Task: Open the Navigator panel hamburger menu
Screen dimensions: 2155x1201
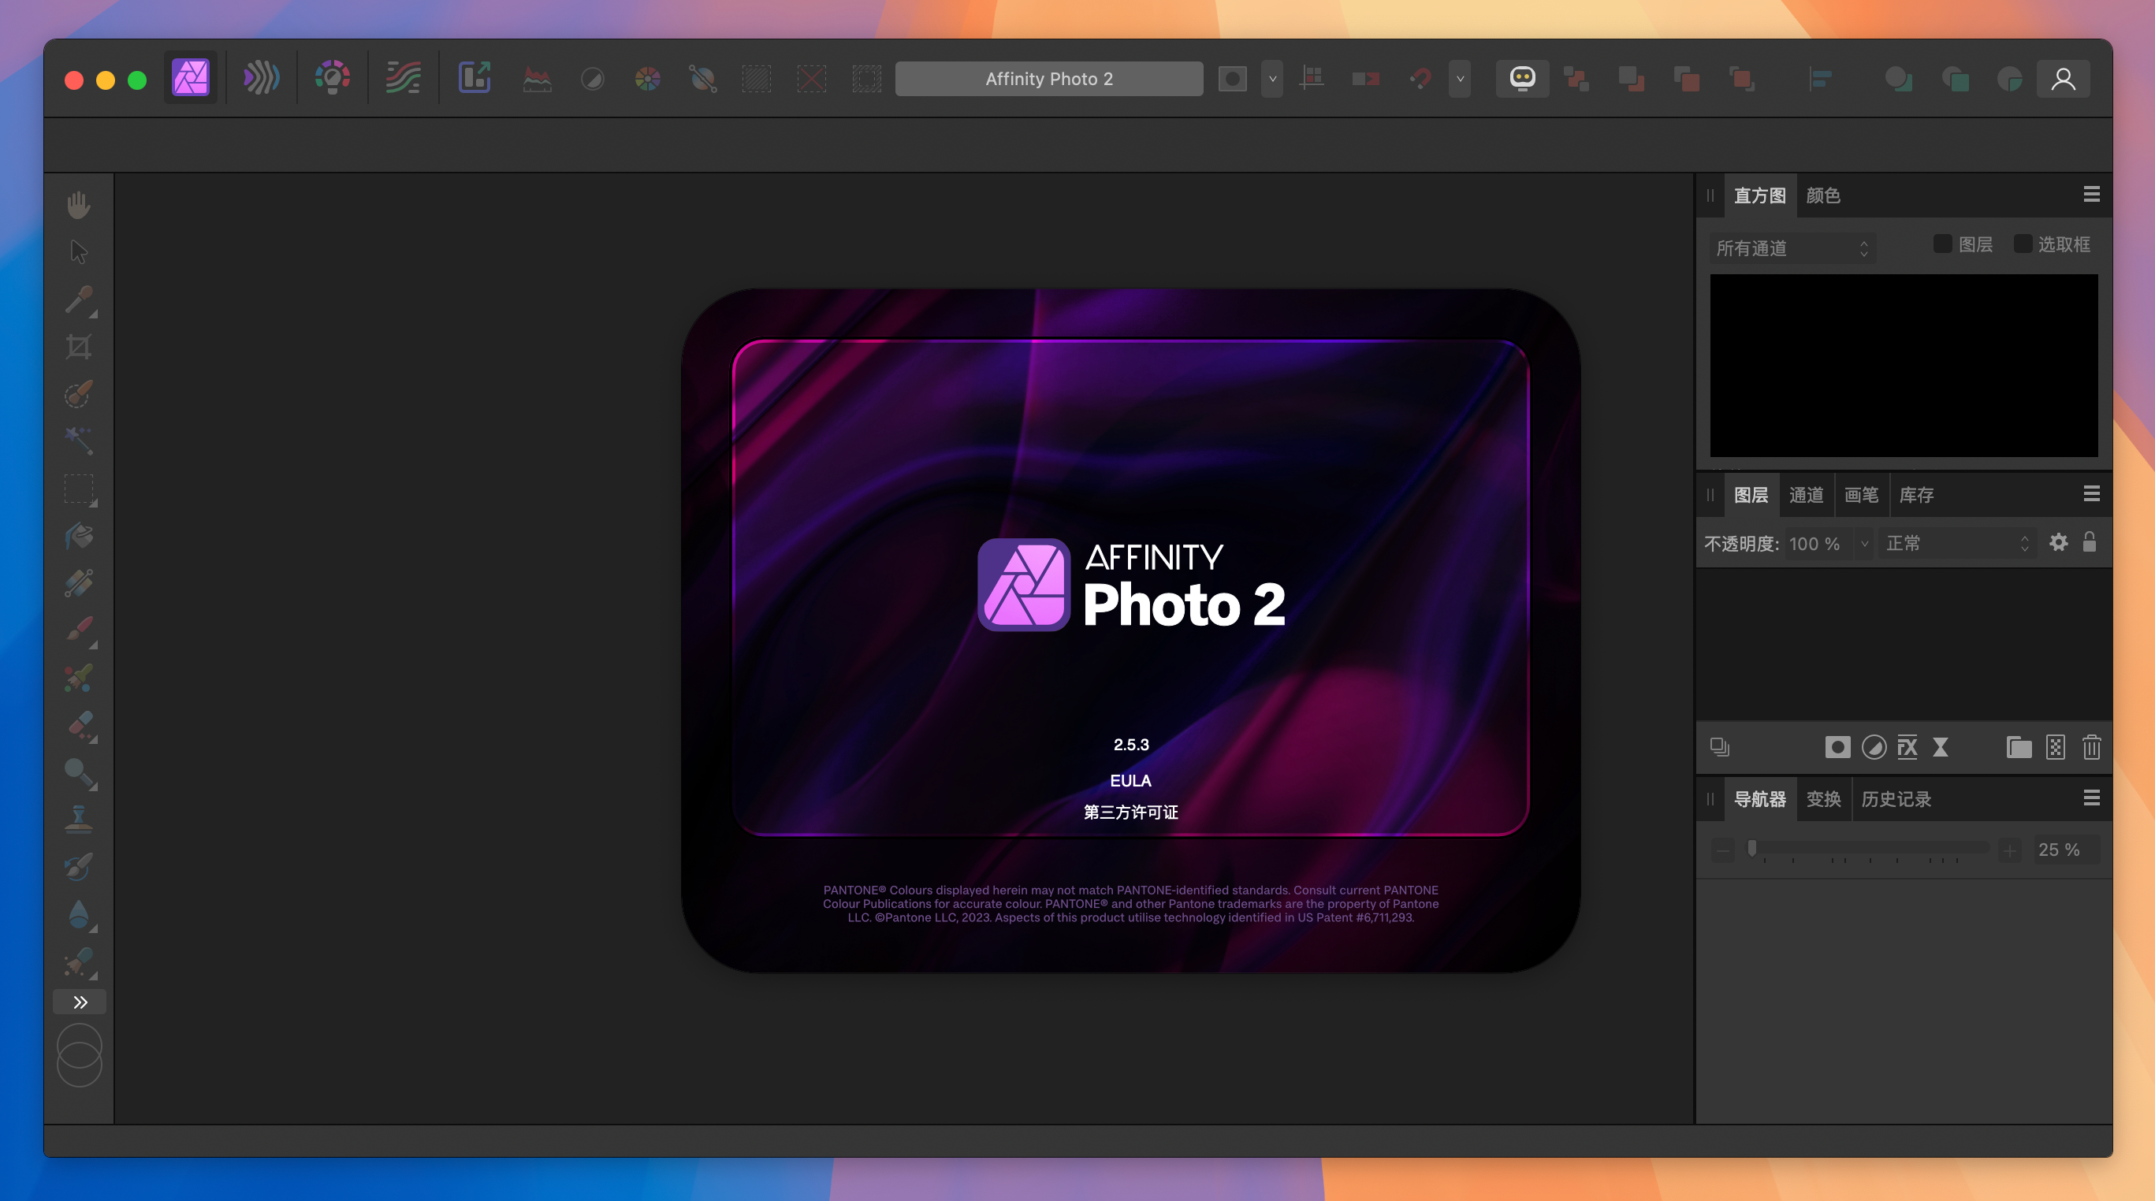Action: tap(2090, 798)
